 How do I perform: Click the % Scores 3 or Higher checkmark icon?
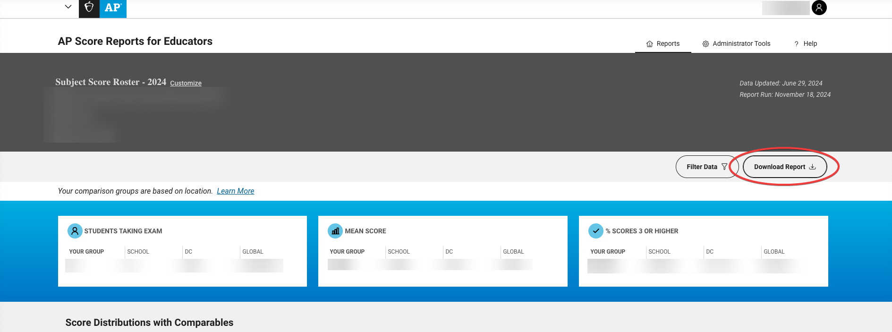596,231
